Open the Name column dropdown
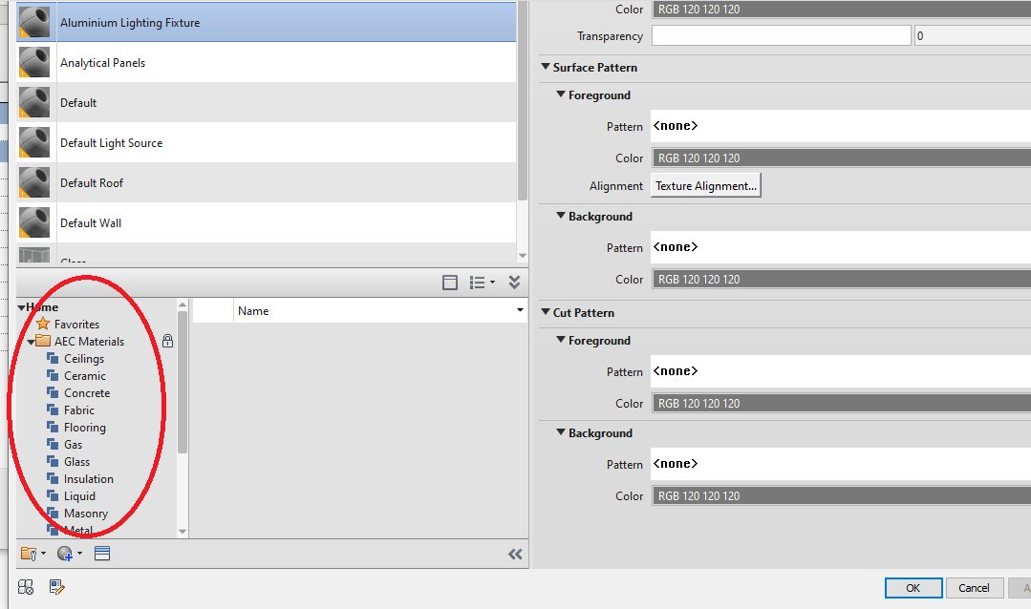This screenshot has width=1031, height=609. 519,310
